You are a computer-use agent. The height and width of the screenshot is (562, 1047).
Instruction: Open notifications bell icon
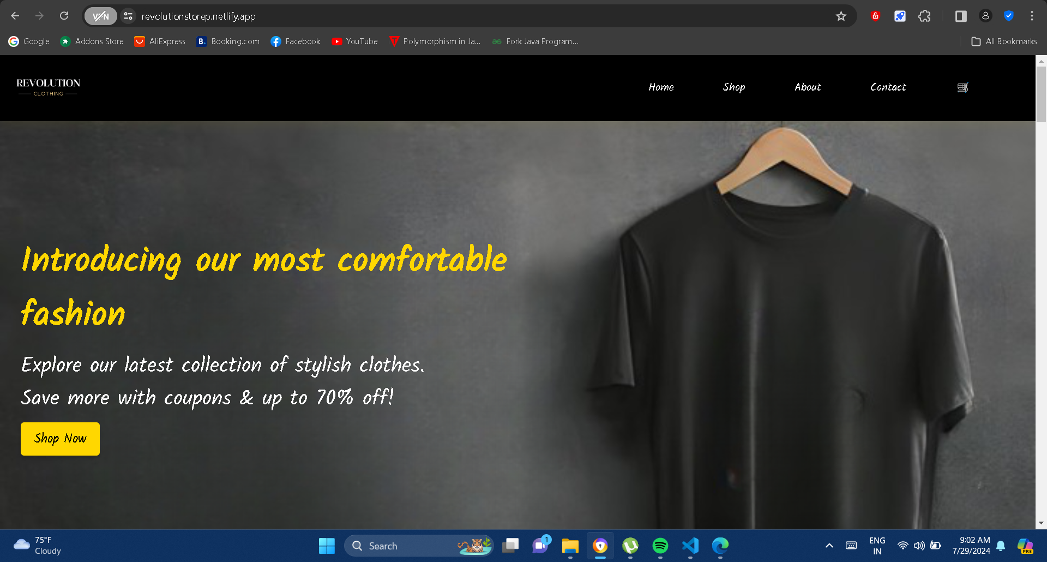(1001, 546)
